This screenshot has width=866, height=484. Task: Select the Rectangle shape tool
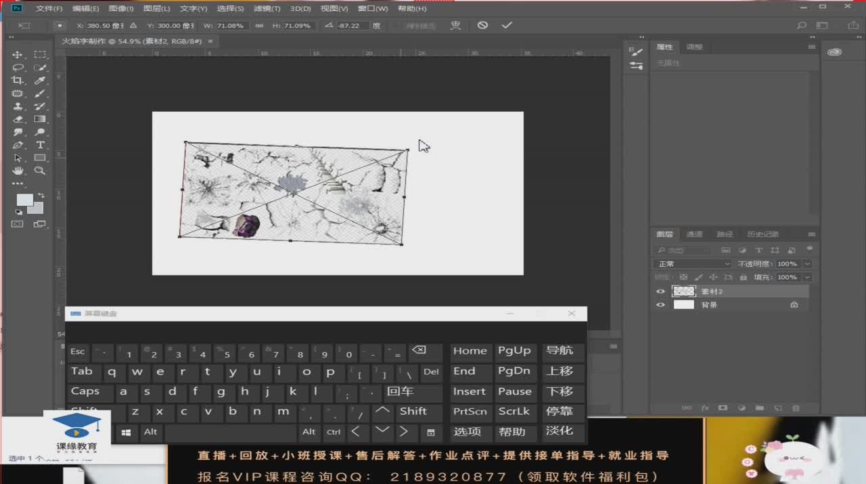point(40,158)
